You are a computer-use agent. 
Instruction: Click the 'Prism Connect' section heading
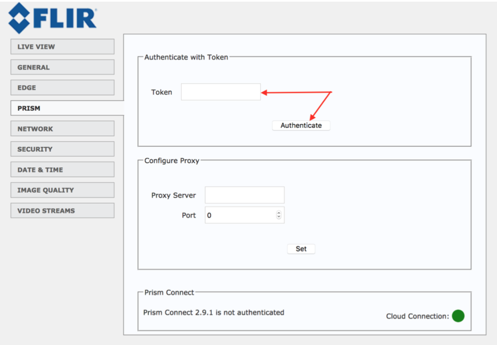[169, 293]
